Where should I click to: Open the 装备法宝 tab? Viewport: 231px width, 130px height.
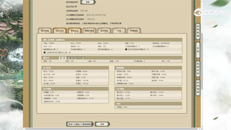click(75, 31)
